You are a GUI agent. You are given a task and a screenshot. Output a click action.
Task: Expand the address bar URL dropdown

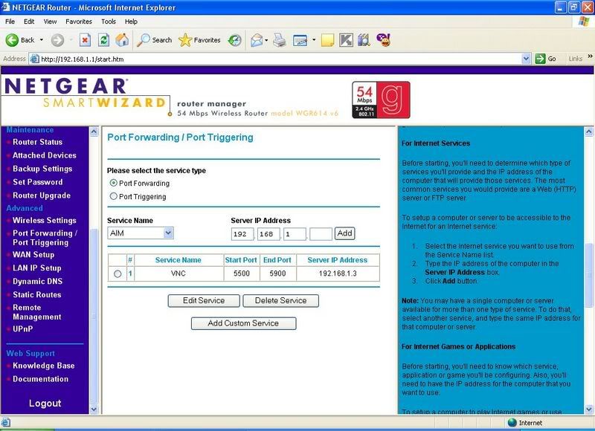(526, 59)
